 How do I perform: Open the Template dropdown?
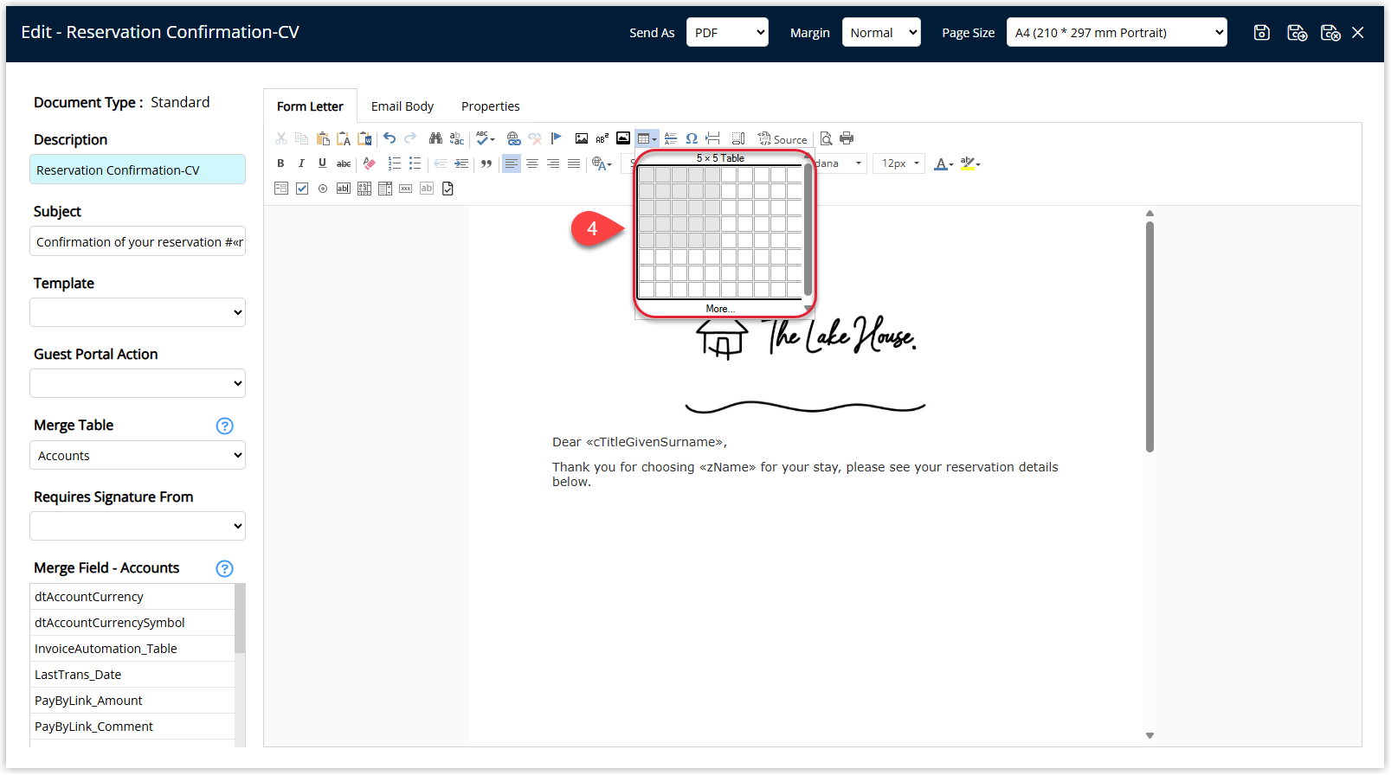(x=138, y=312)
